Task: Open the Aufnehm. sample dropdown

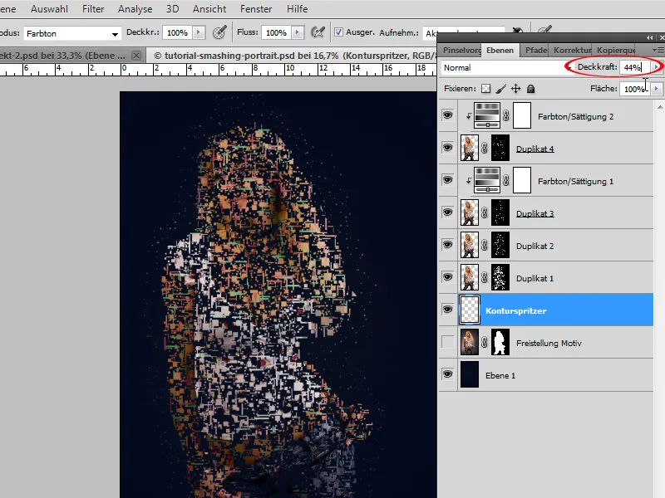Action: point(465,33)
